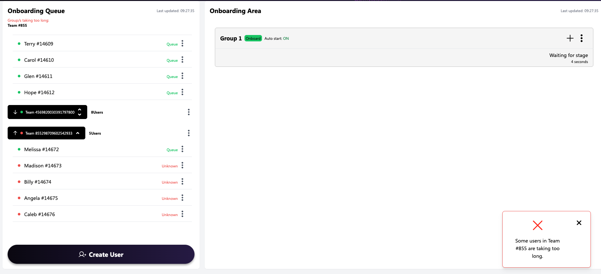Open the options menu for Team 4569820030391797800

point(189,112)
